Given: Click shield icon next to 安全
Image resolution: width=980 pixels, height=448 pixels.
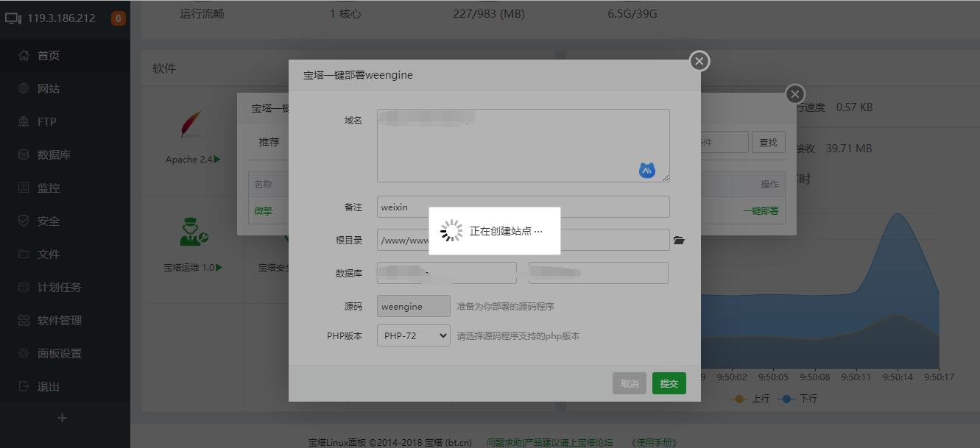Looking at the screenshot, I should (x=24, y=221).
